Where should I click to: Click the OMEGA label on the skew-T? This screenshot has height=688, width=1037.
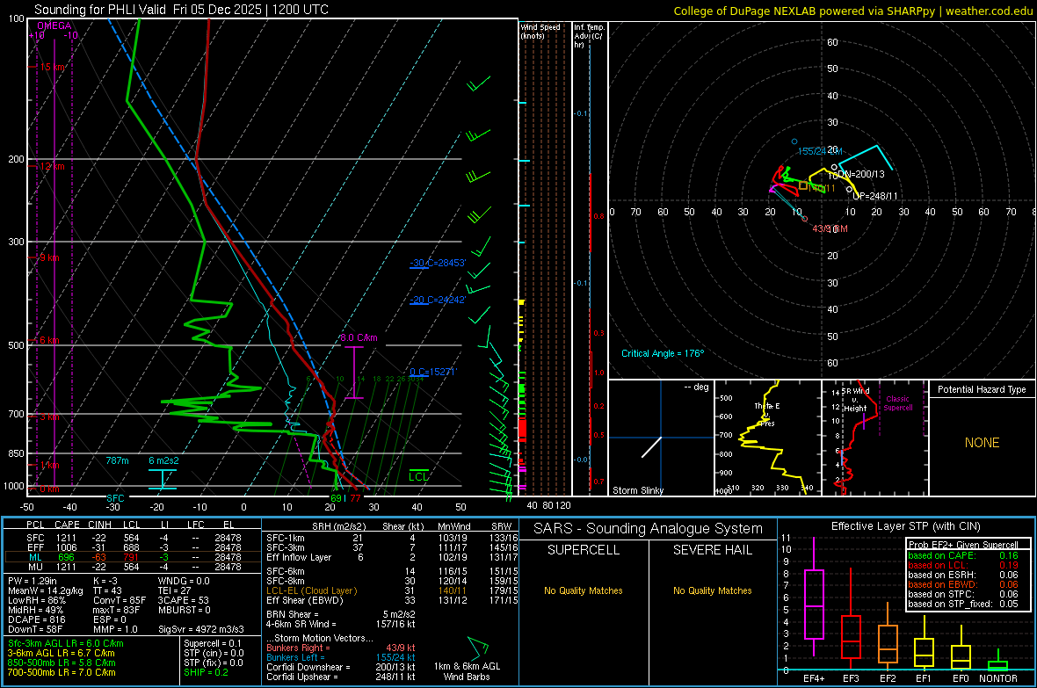pyautogui.click(x=54, y=25)
